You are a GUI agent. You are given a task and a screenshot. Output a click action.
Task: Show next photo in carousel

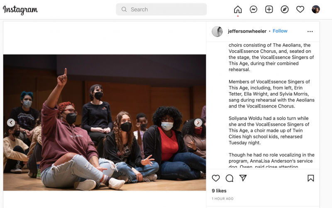198,122
